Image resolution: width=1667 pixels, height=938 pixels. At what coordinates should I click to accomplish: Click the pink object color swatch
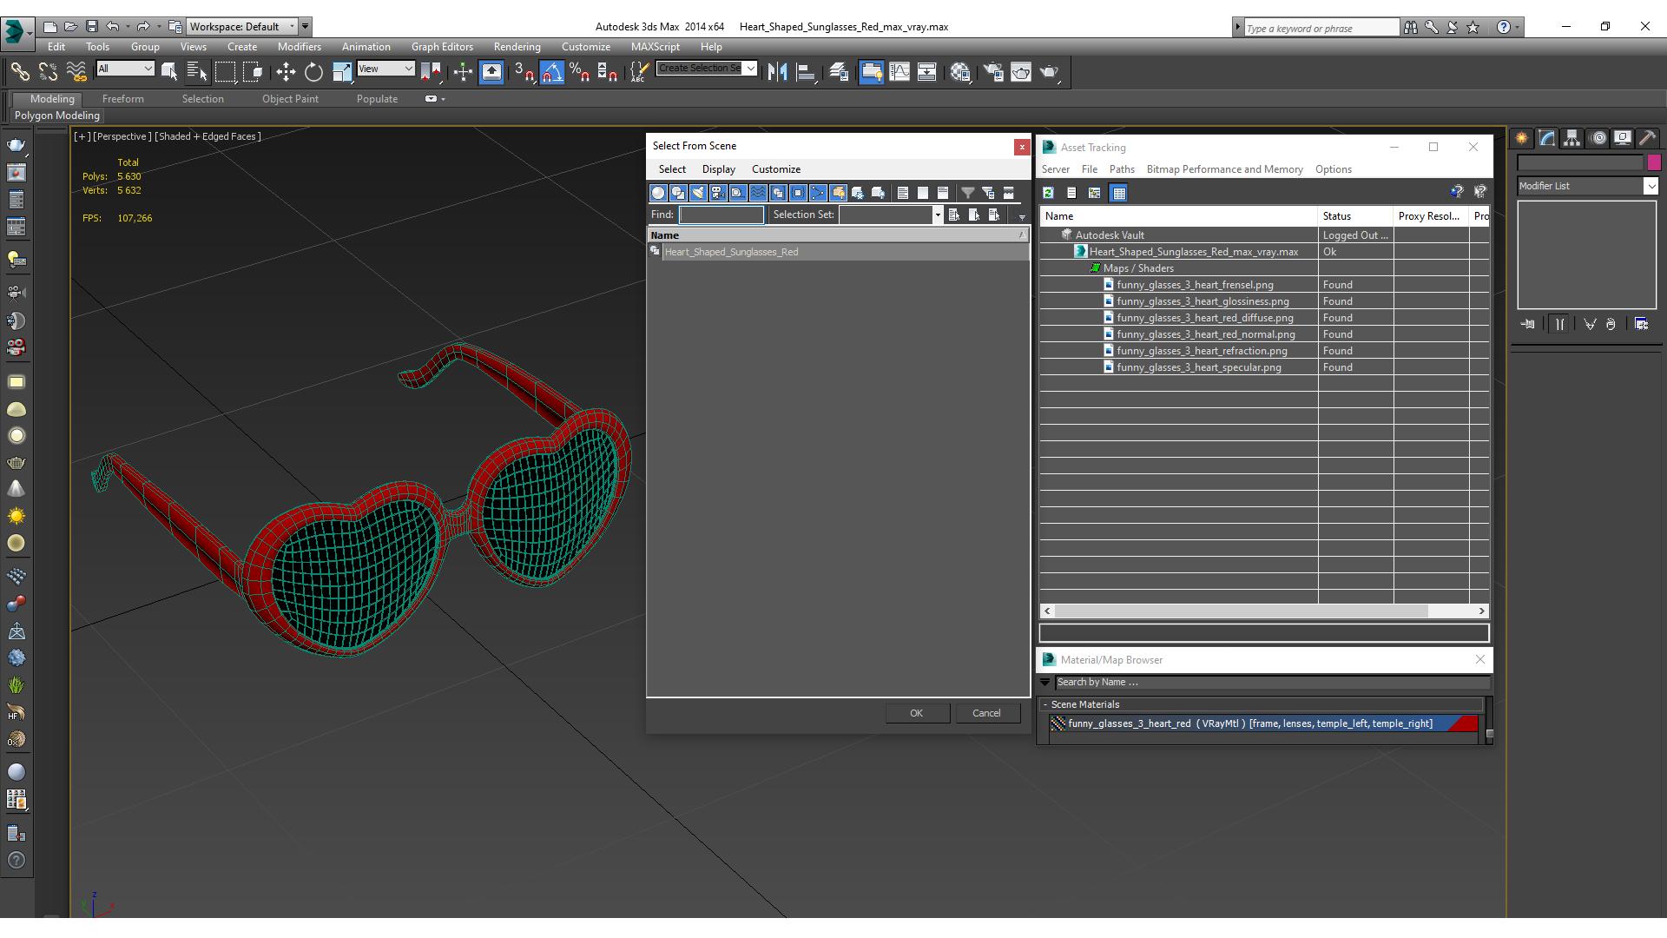[x=1654, y=162]
